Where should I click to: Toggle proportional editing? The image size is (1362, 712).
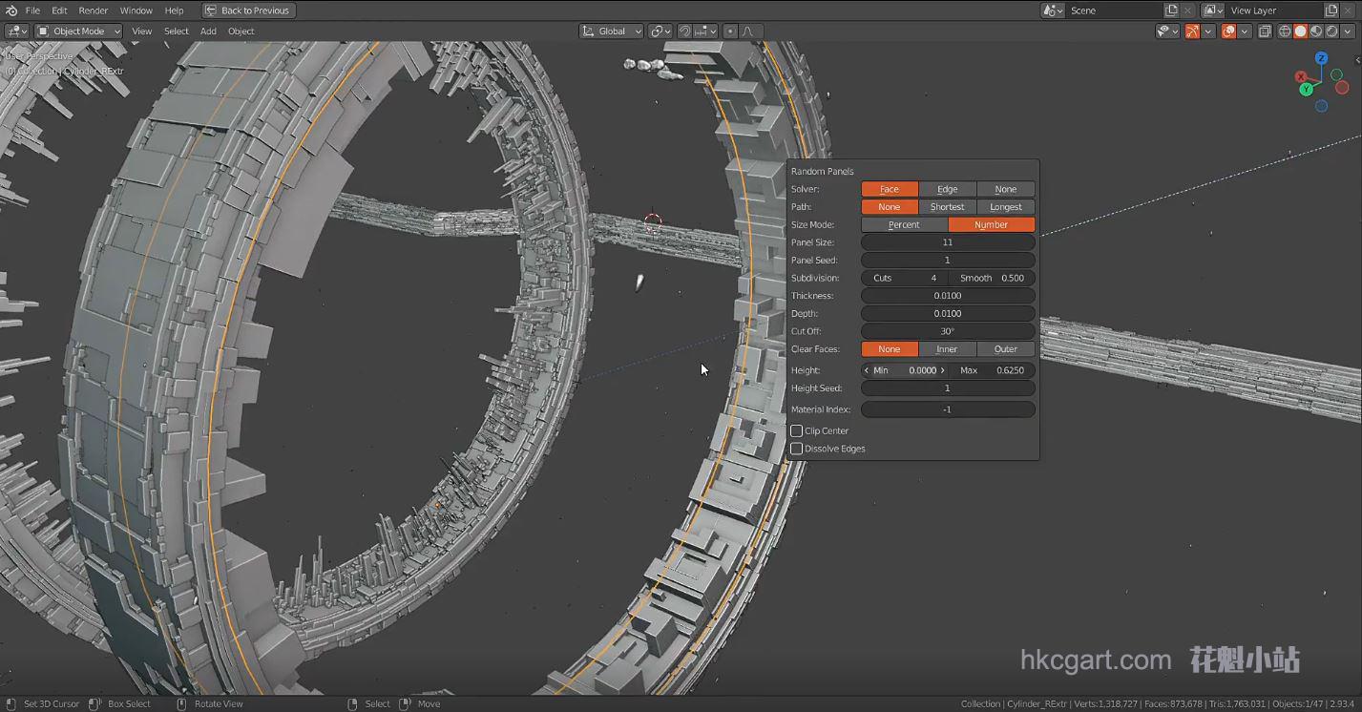pyautogui.click(x=730, y=31)
